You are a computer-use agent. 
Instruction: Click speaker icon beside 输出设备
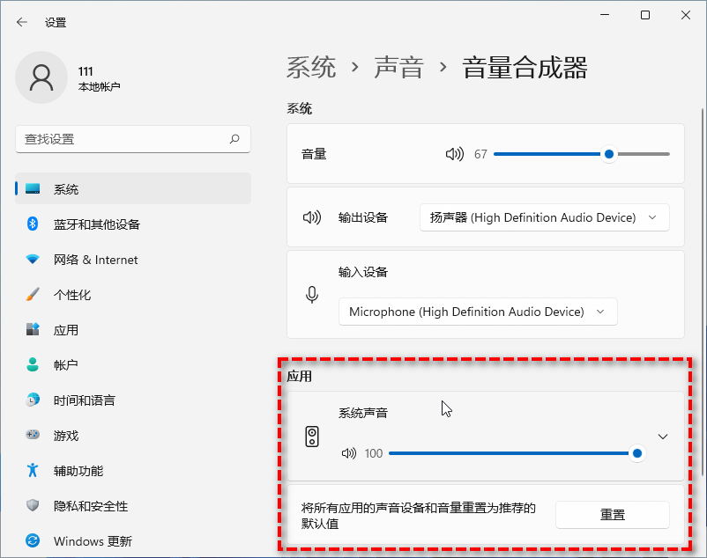coord(312,217)
